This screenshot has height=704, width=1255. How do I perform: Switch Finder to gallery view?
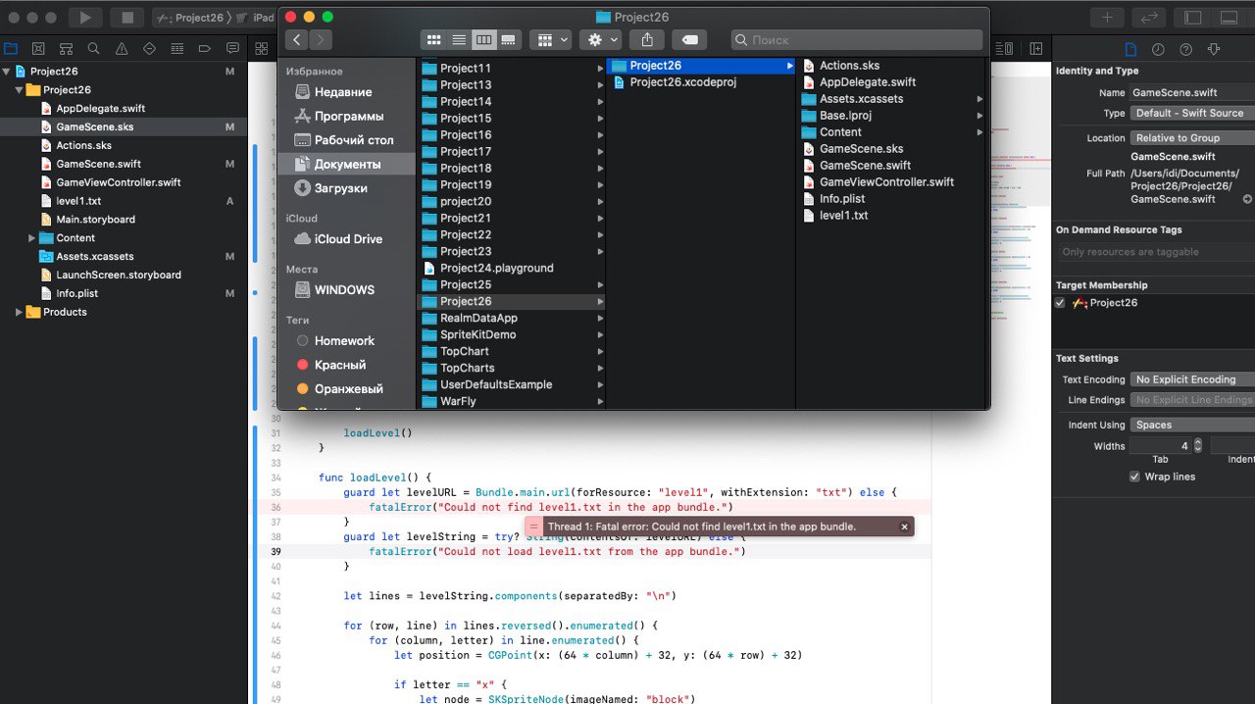(x=508, y=39)
